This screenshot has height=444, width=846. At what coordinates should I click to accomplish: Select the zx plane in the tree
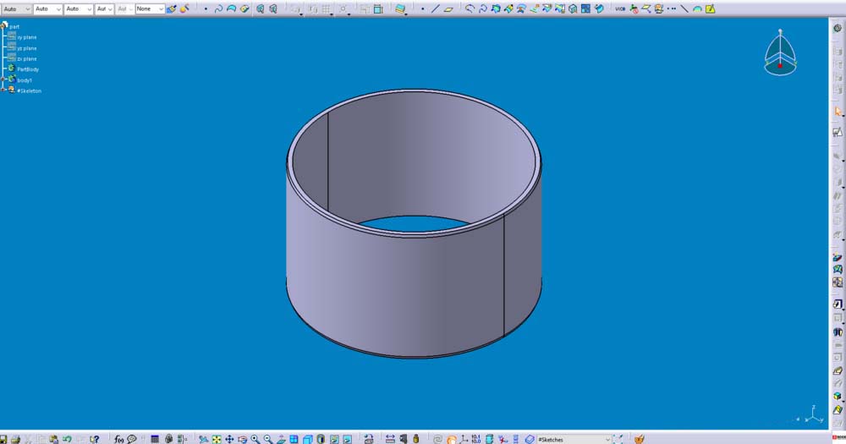tap(27, 59)
